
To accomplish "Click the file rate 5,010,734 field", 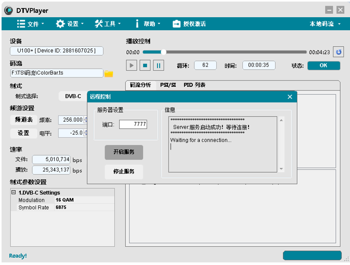I will point(51,160).
